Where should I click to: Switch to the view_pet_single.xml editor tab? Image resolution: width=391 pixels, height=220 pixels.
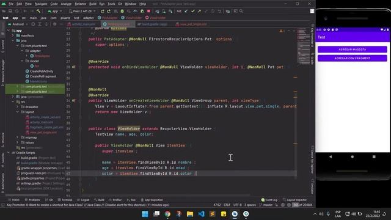click(x=191, y=24)
